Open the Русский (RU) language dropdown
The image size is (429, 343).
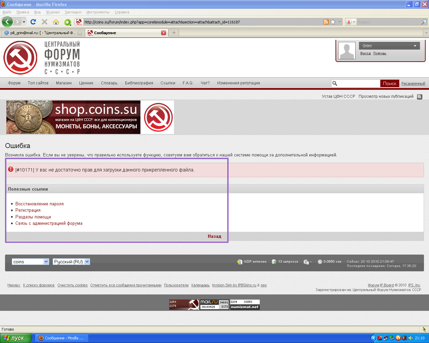pyautogui.click(x=71, y=262)
